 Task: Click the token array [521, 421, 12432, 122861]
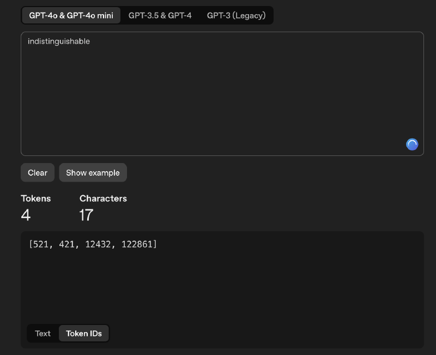93,244
